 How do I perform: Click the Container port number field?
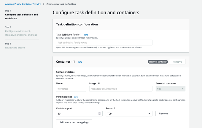click(x=77, y=113)
